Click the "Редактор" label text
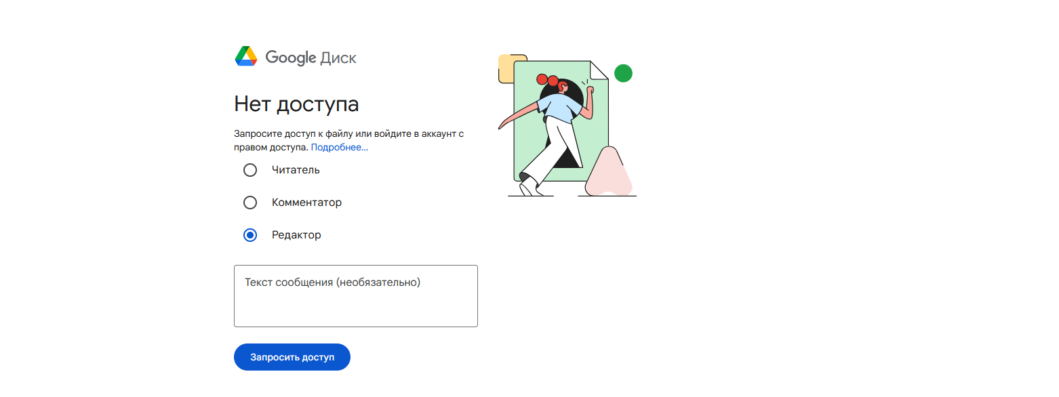Image resolution: width=1059 pixels, height=397 pixels. [x=296, y=235]
